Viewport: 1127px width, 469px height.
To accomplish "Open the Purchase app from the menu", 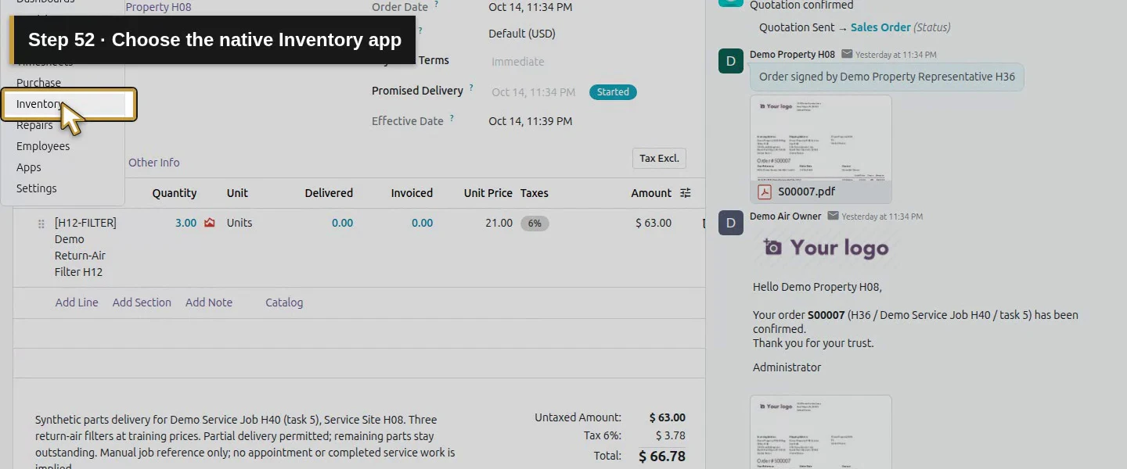I will click(38, 83).
